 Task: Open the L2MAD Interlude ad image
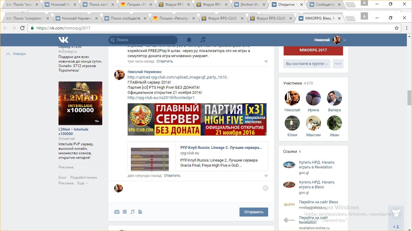[x=80, y=103]
